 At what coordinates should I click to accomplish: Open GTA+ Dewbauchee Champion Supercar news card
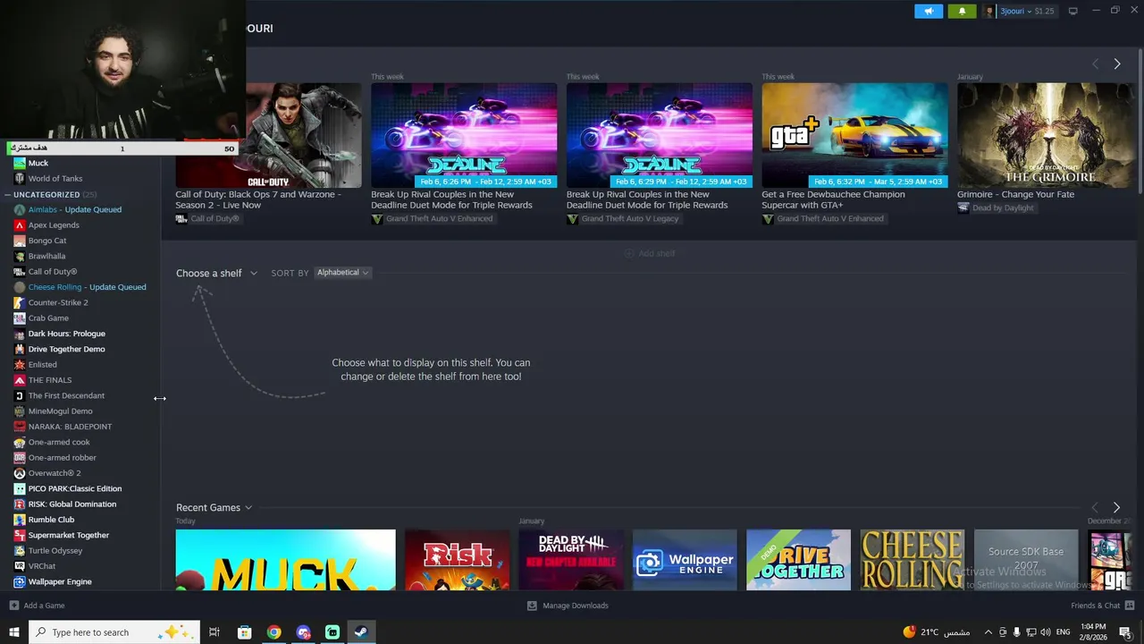855,135
